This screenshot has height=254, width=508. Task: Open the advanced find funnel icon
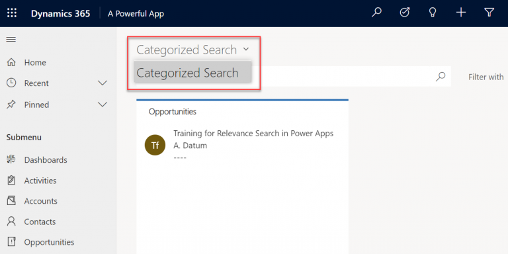[489, 13]
